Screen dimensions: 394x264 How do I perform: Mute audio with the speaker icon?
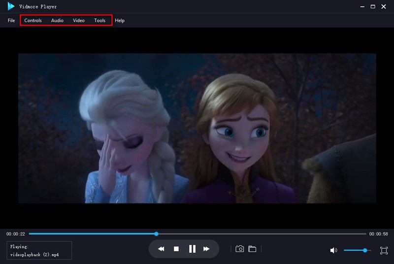333,250
